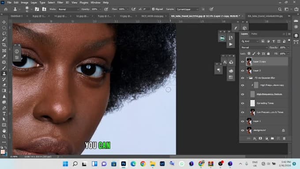300x169 pixels.
Task: Open the layer blend mode Normal dropdown
Action: (254, 48)
